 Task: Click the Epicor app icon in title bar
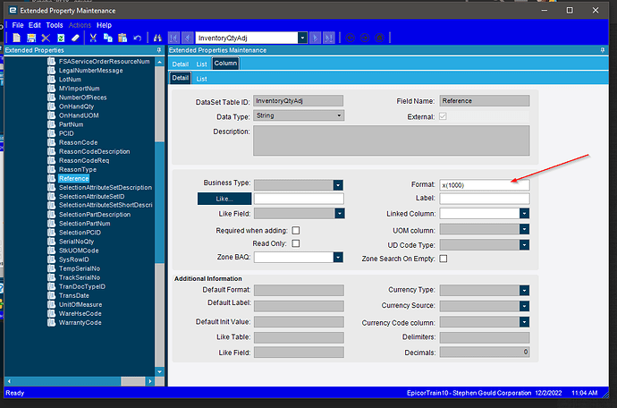coord(13,10)
